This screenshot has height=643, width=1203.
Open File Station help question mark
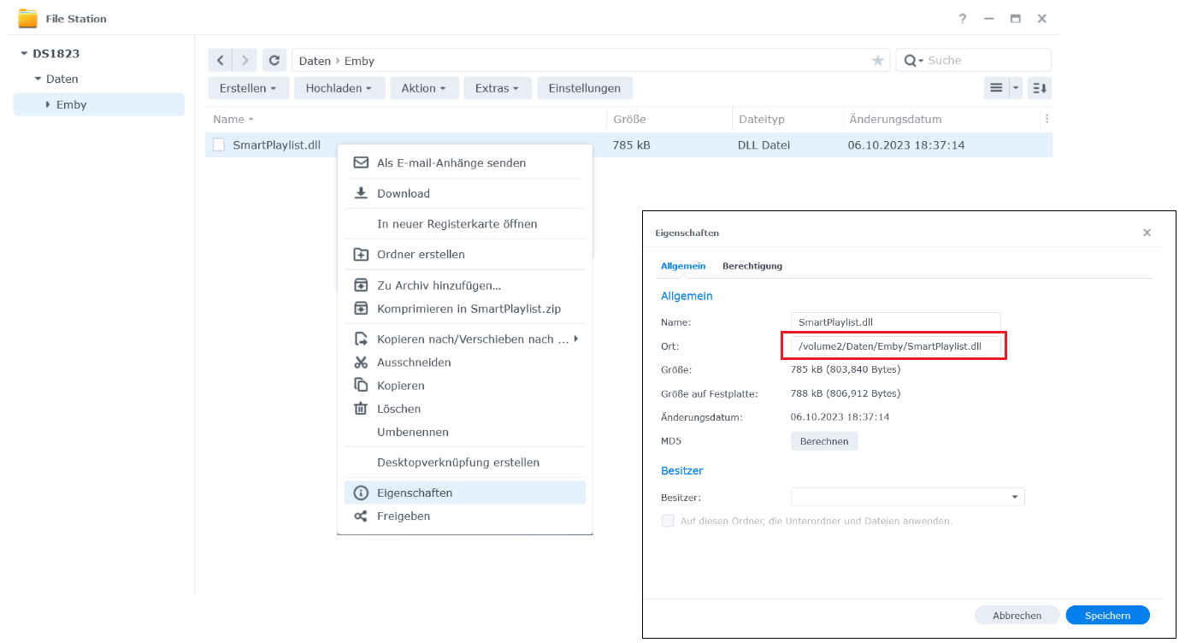[963, 19]
